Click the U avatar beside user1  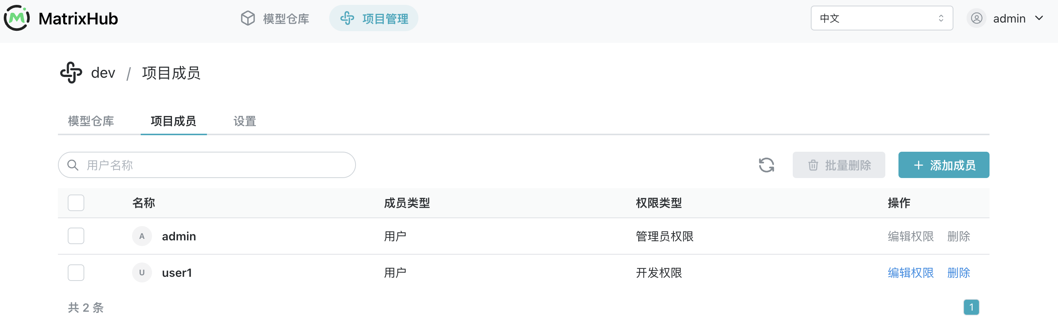(142, 272)
